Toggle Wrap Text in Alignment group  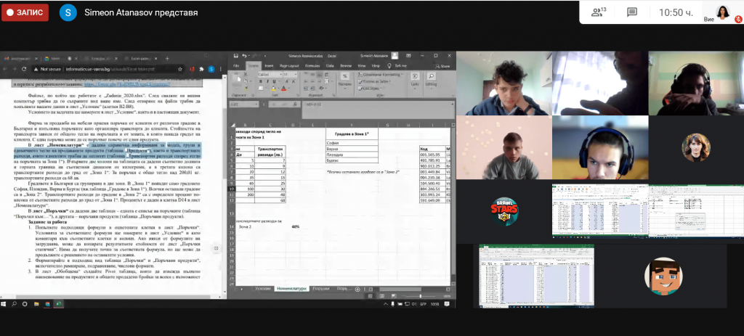[x=326, y=75]
